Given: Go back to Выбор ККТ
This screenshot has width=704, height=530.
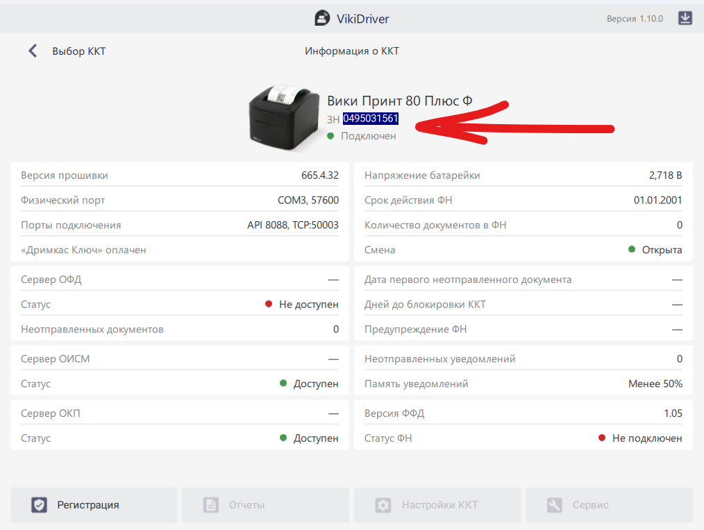Looking at the screenshot, I should click(78, 51).
